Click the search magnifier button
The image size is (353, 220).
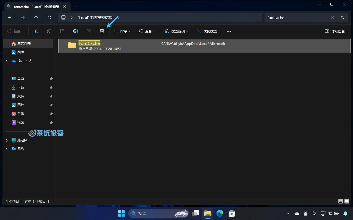(343, 18)
